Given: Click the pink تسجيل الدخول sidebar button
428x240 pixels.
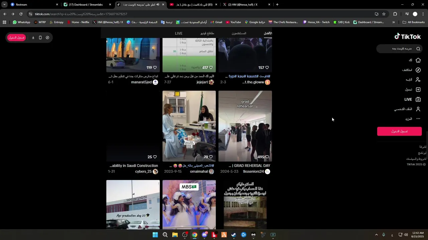Looking at the screenshot, I should 399,131.
